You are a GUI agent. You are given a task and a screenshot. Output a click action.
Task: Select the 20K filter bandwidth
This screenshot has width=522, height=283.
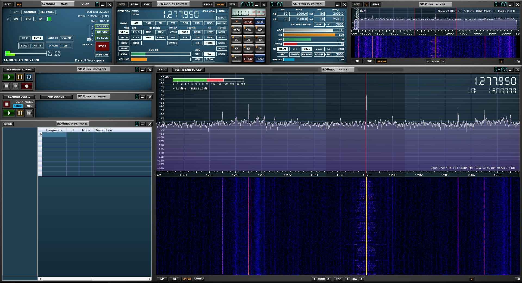tap(197, 38)
